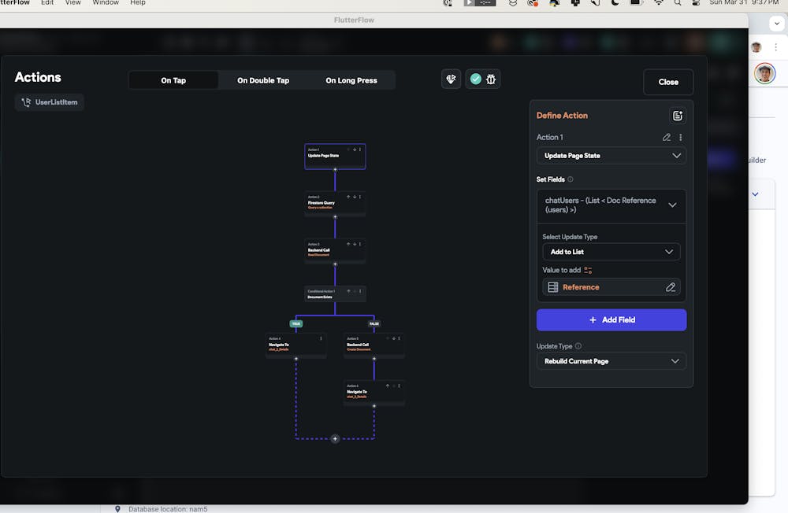Expand the blue chevron in the right browser panel

point(755,194)
